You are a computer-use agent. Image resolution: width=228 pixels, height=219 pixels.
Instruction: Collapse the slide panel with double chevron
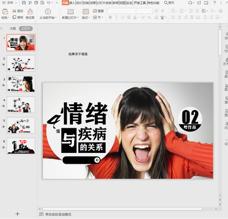2,29
